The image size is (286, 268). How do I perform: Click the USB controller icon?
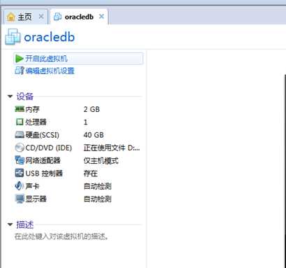[20, 173]
